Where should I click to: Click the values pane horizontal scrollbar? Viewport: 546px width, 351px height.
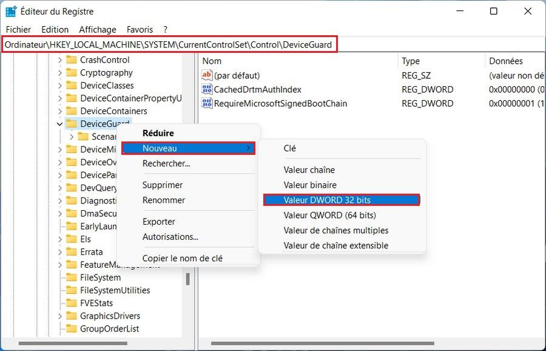click(323, 343)
